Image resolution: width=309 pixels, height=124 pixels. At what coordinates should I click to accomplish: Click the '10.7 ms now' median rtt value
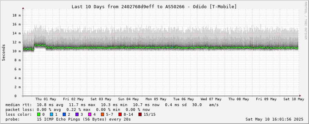[146, 105]
